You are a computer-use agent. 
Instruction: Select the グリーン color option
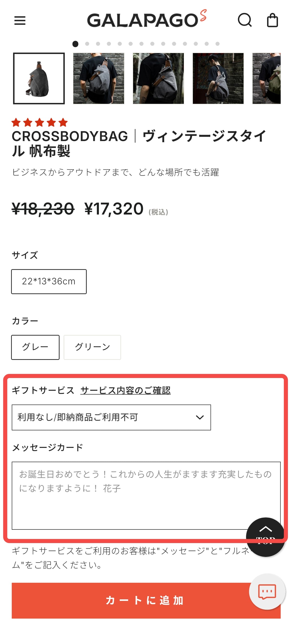pos(92,347)
